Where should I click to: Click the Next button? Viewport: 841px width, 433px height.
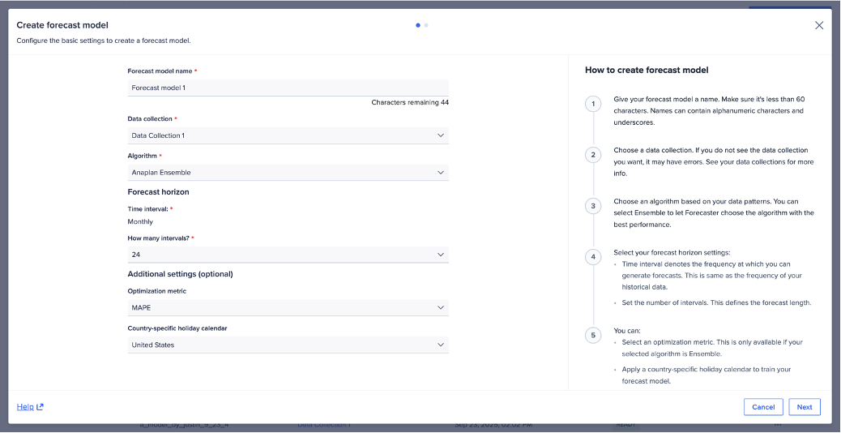pyautogui.click(x=804, y=407)
